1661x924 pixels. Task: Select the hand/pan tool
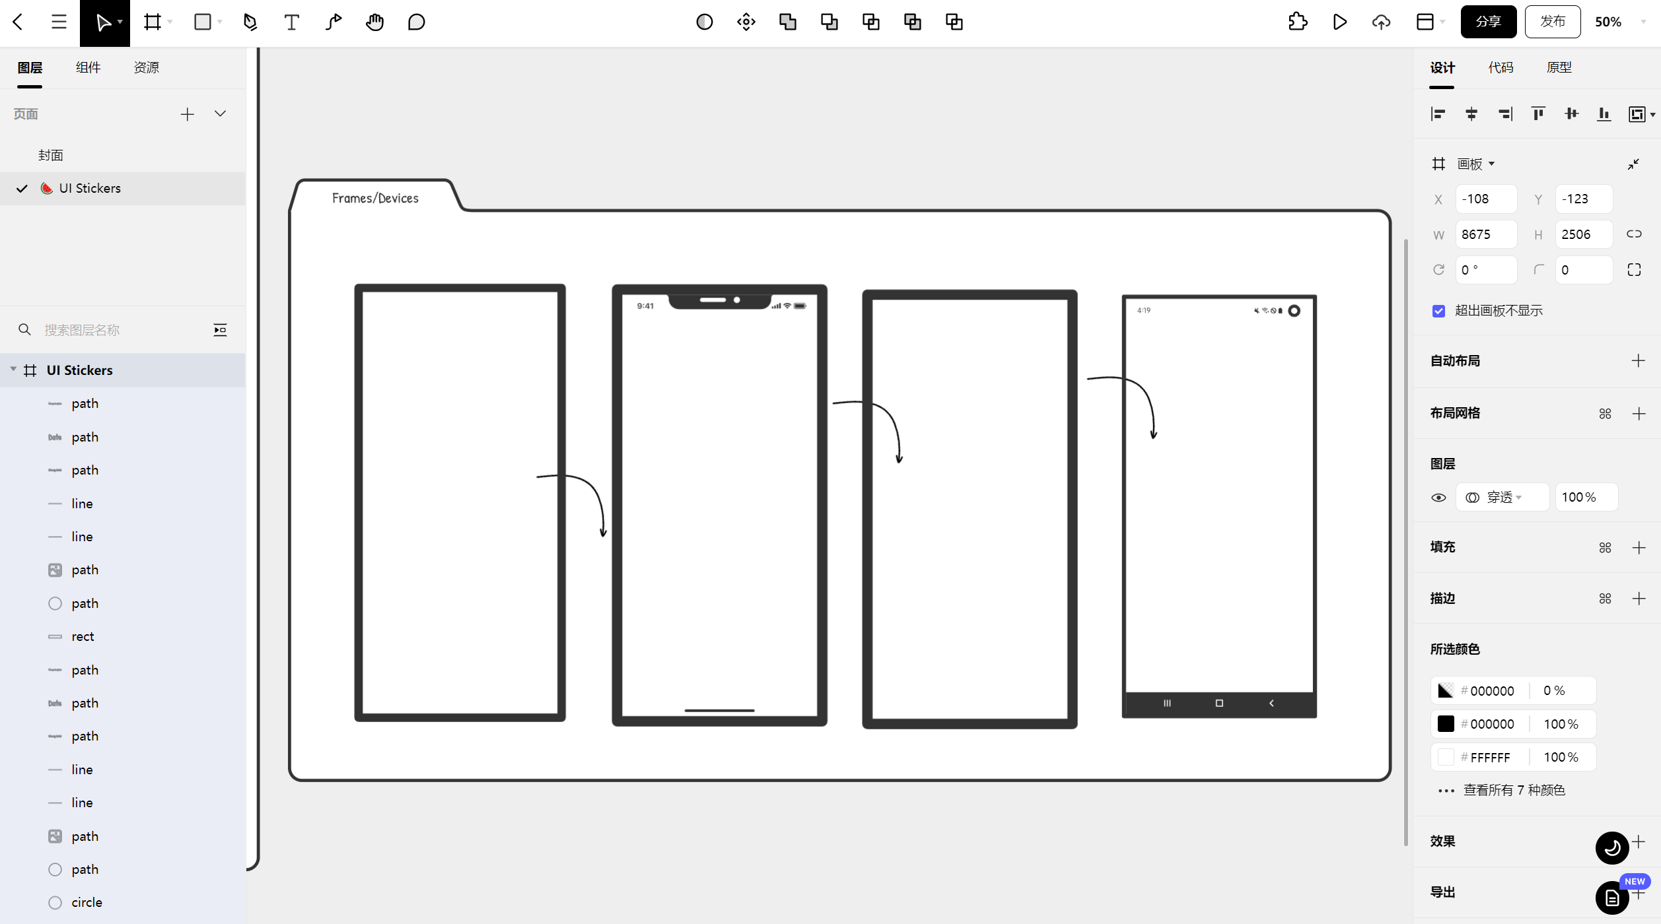pos(373,22)
